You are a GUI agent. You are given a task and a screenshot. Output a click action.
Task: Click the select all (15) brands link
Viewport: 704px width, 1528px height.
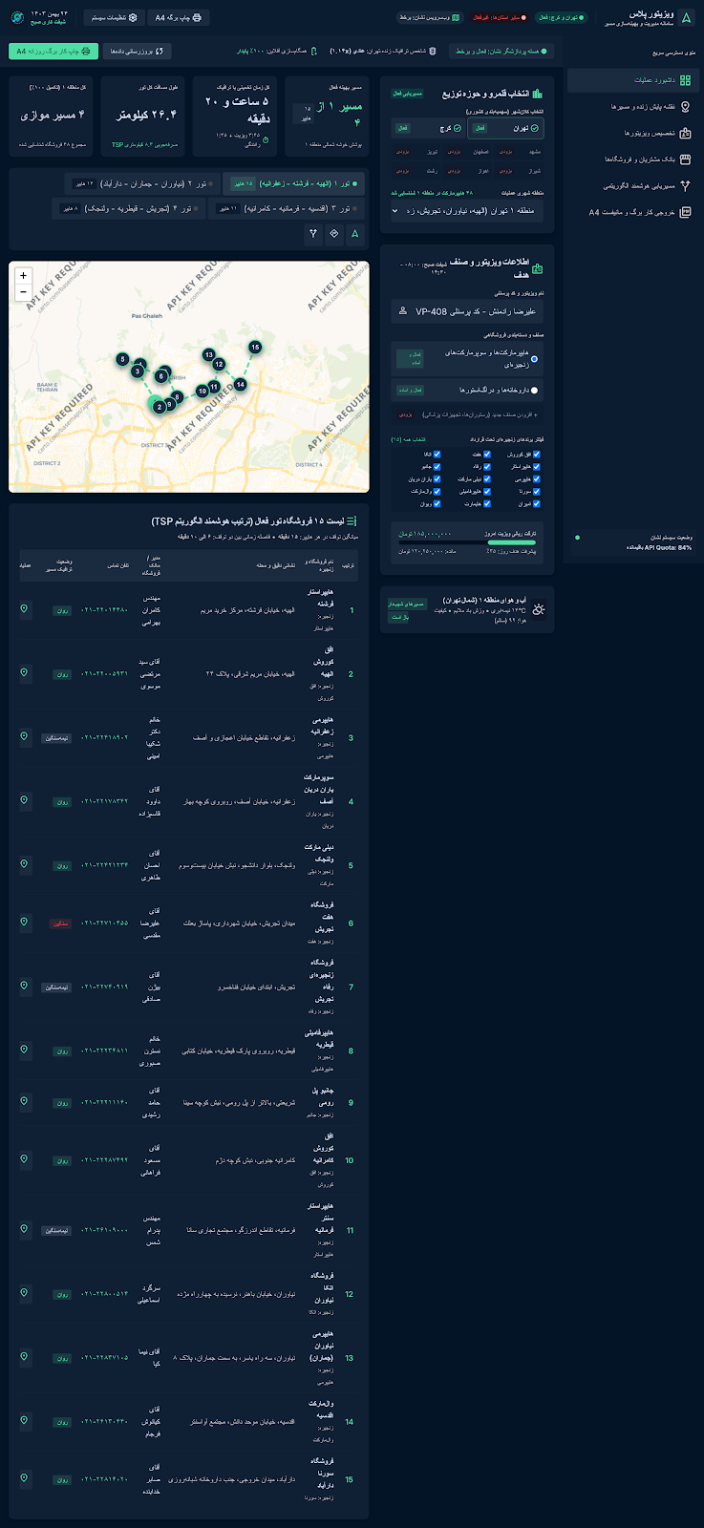[409, 439]
